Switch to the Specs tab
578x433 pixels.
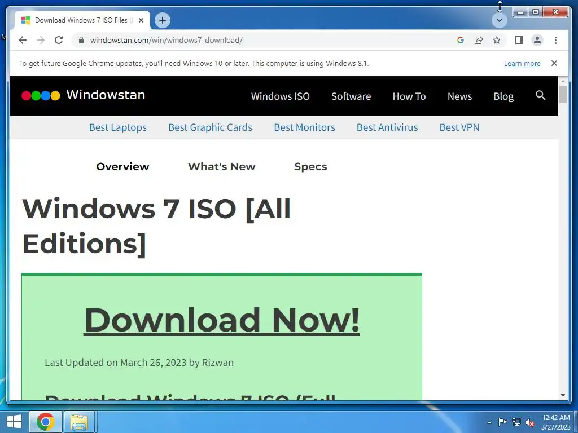[x=310, y=166]
